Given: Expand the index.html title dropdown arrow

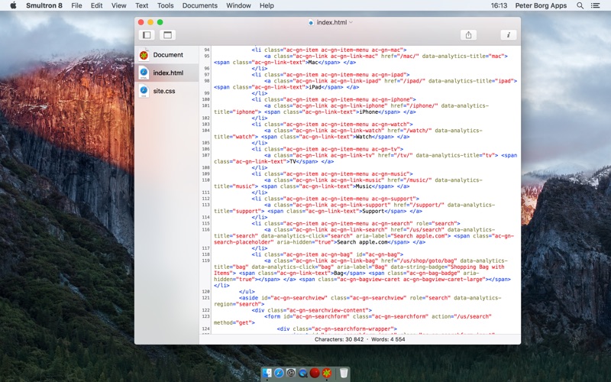Looking at the screenshot, I should 351,22.
